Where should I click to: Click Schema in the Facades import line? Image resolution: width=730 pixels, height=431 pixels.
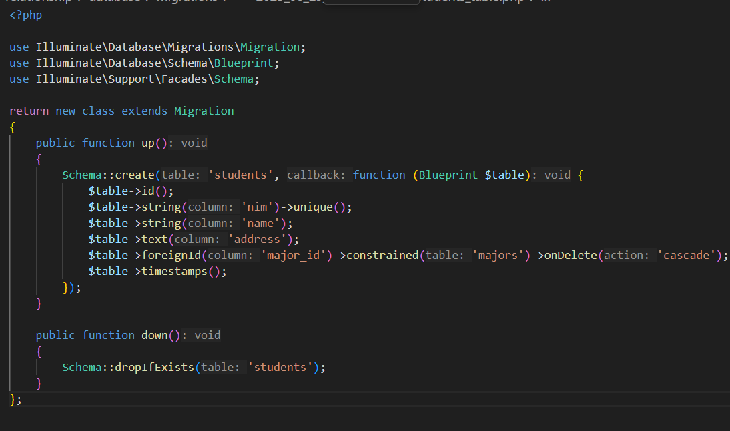(x=234, y=79)
